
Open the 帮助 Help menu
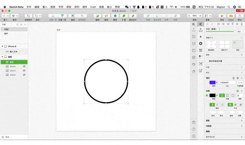(118, 7)
